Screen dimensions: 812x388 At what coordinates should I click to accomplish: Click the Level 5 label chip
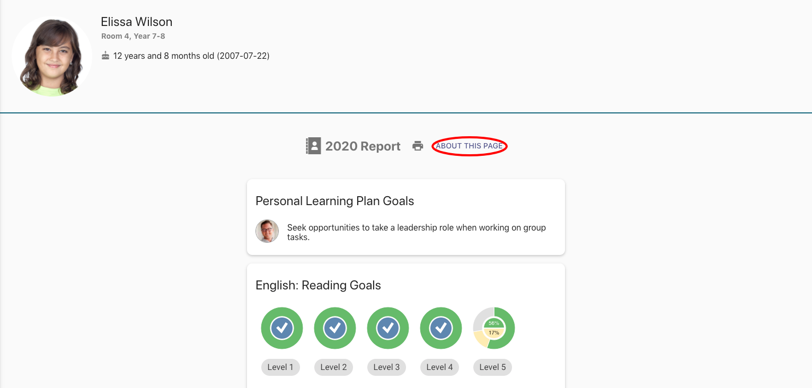[492, 367]
